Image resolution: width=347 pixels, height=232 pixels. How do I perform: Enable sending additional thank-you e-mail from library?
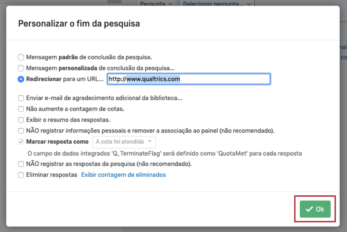tap(21, 98)
